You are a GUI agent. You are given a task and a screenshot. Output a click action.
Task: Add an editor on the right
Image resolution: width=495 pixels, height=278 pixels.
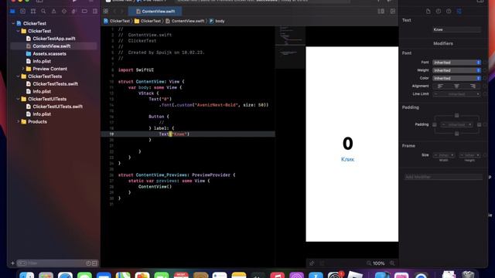click(x=392, y=12)
